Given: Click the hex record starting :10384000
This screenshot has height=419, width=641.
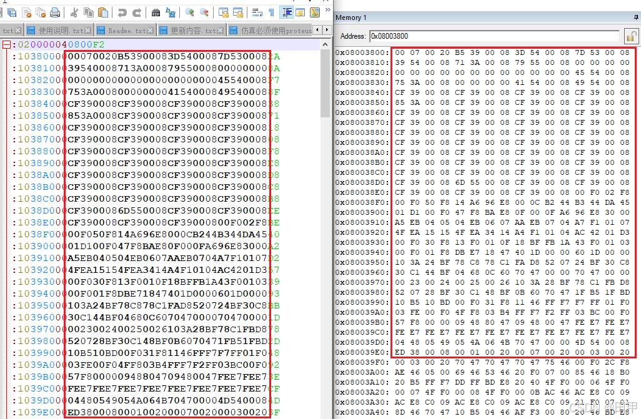Looking at the screenshot, I should (146, 104).
